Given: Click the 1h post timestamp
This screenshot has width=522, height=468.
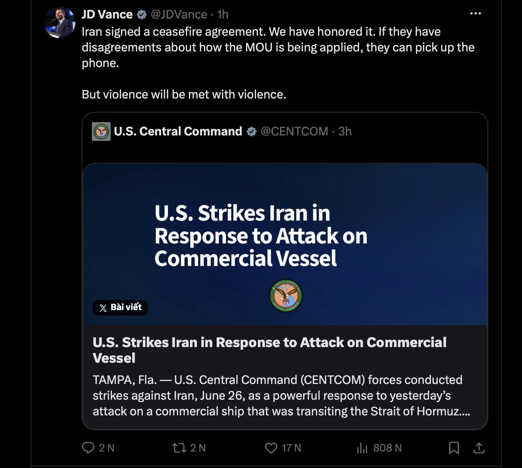Looking at the screenshot, I should (x=223, y=15).
